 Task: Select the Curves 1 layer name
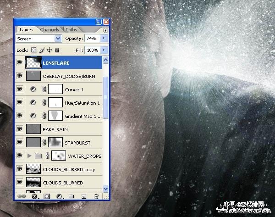tap(74, 90)
